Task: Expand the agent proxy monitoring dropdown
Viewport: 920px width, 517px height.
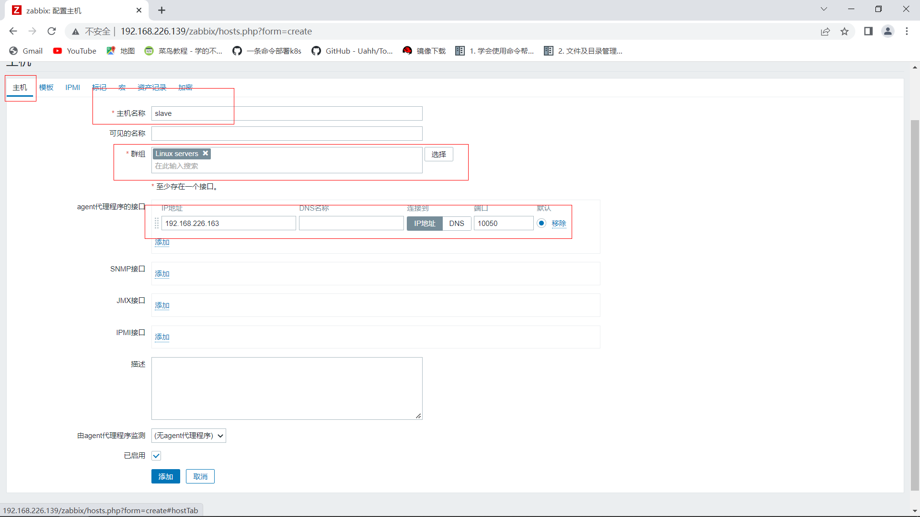Action: (x=188, y=436)
